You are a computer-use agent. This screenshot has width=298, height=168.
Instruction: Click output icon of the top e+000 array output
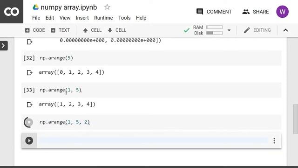pos(29,42)
